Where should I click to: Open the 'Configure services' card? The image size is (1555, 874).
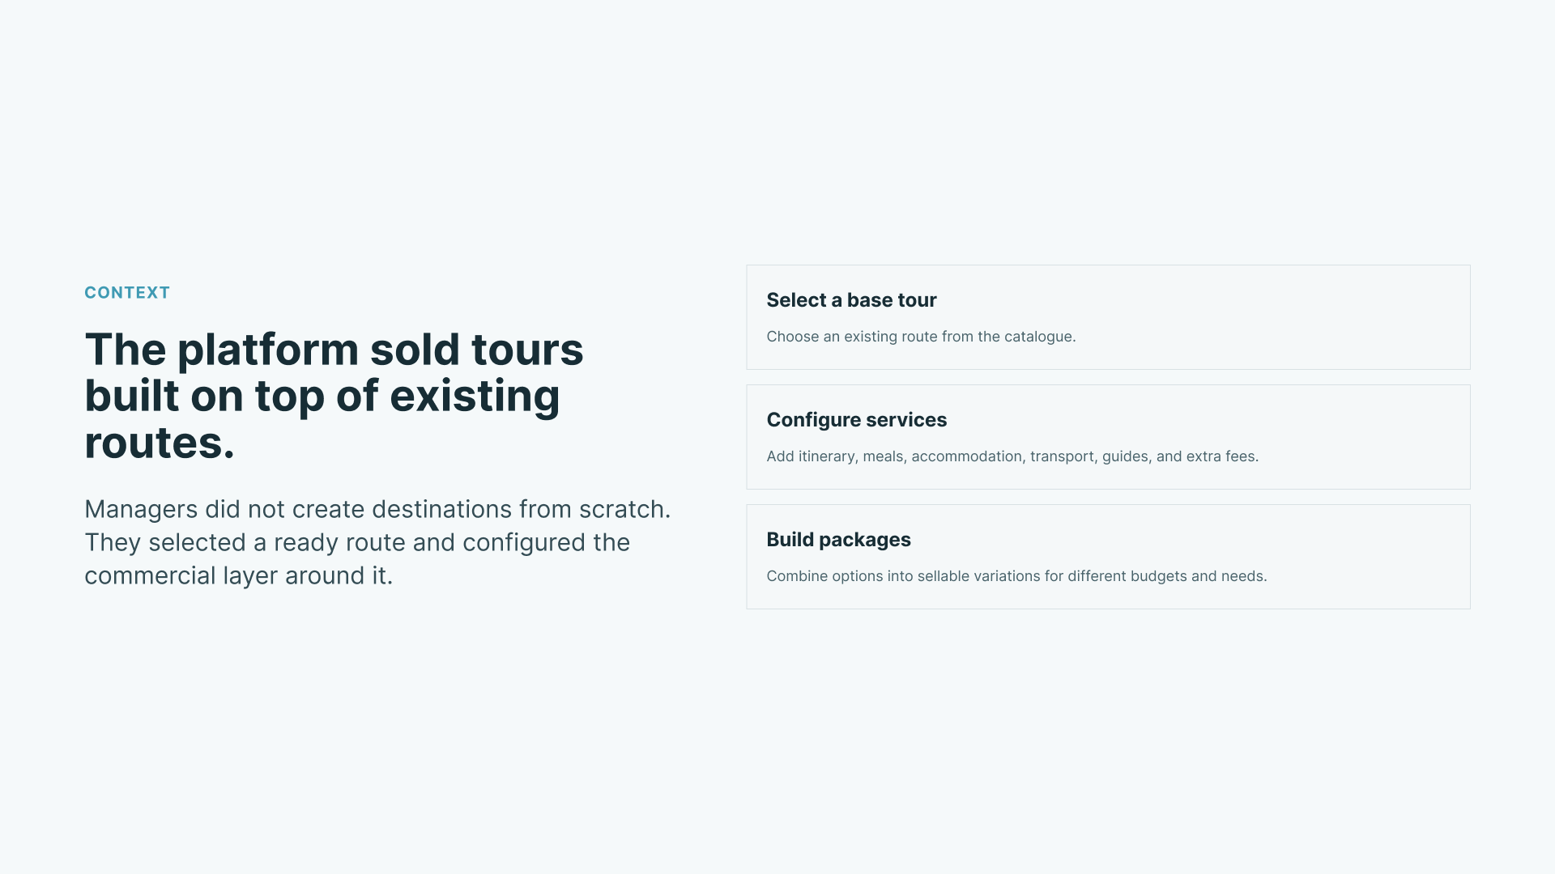click(x=1108, y=437)
